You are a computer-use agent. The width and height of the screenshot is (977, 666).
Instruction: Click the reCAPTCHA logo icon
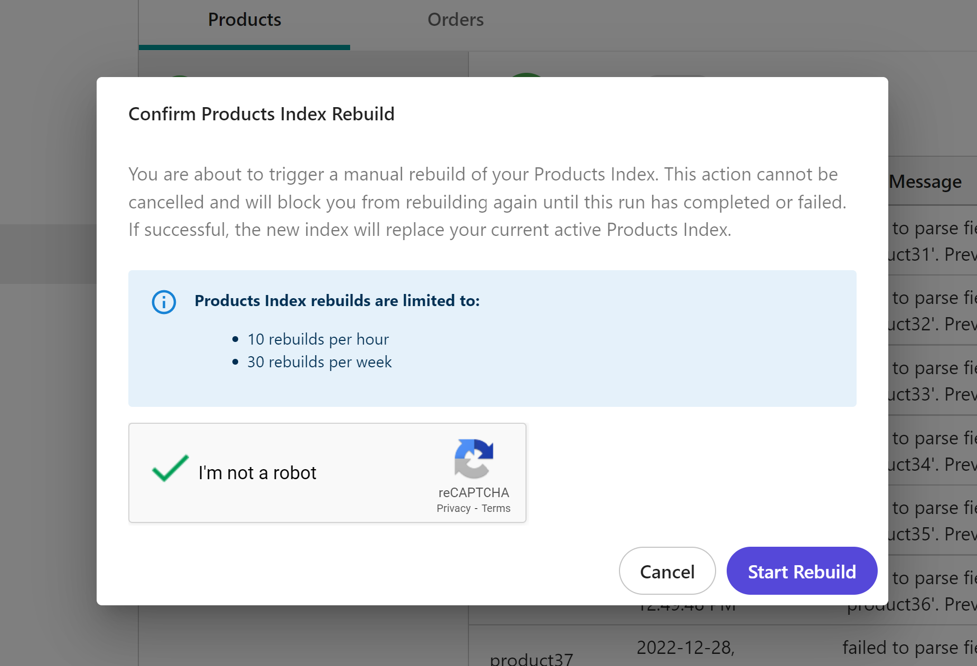[x=474, y=459]
